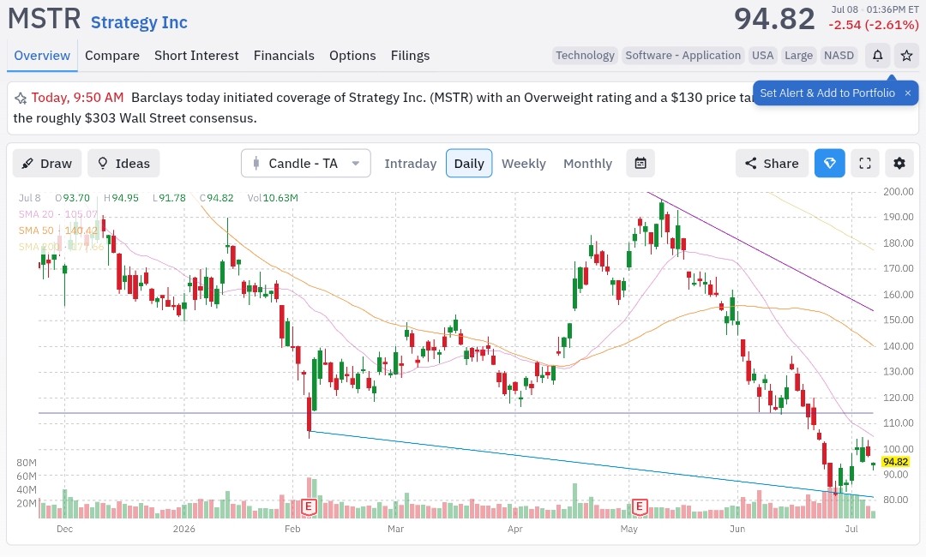Open the Overview tab
Image resolution: width=926 pixels, height=557 pixels.
pyautogui.click(x=42, y=56)
